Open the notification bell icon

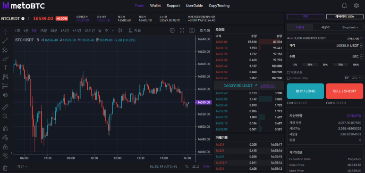344,6
